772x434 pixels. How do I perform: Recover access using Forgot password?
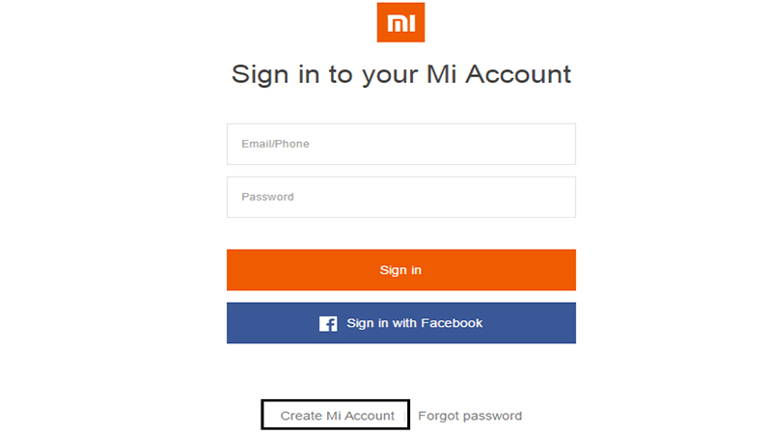470,416
